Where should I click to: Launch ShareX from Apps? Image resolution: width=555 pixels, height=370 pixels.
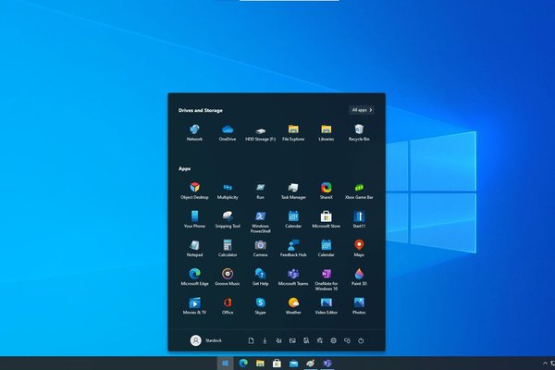(326, 191)
